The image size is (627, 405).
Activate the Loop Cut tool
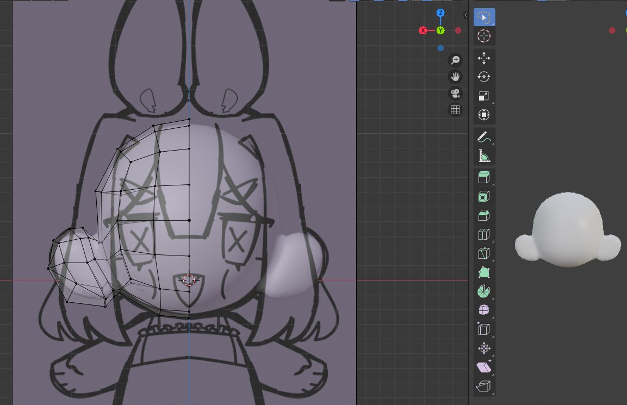tap(483, 234)
